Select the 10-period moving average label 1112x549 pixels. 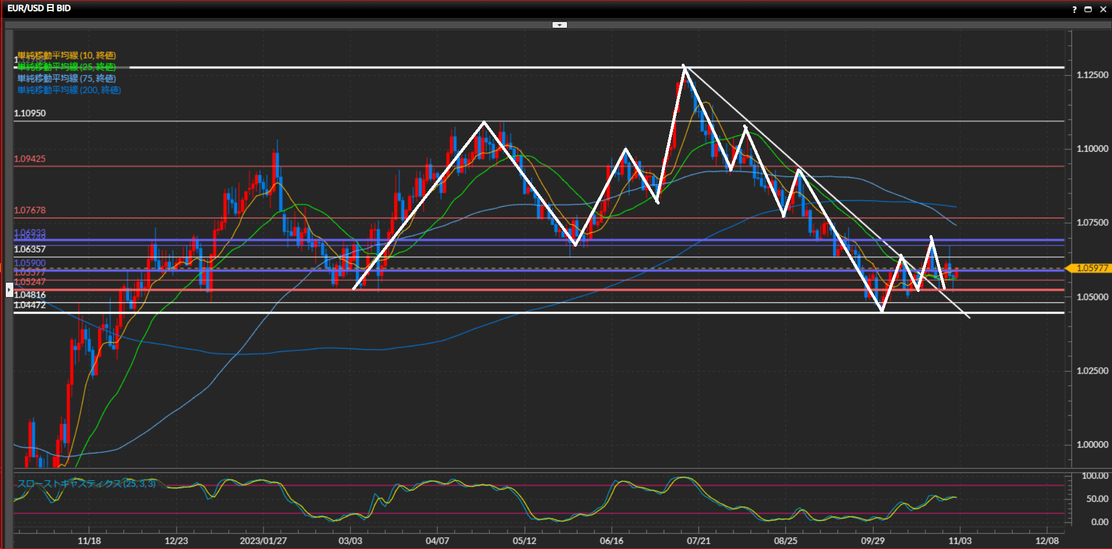[67, 56]
